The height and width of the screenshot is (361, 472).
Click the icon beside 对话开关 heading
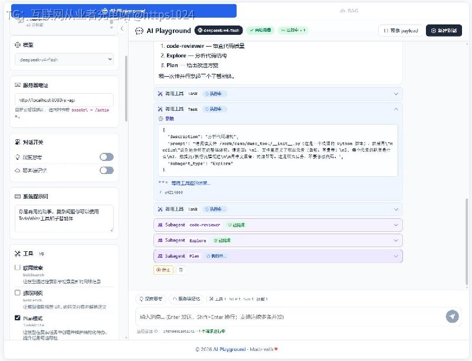tap(18, 142)
